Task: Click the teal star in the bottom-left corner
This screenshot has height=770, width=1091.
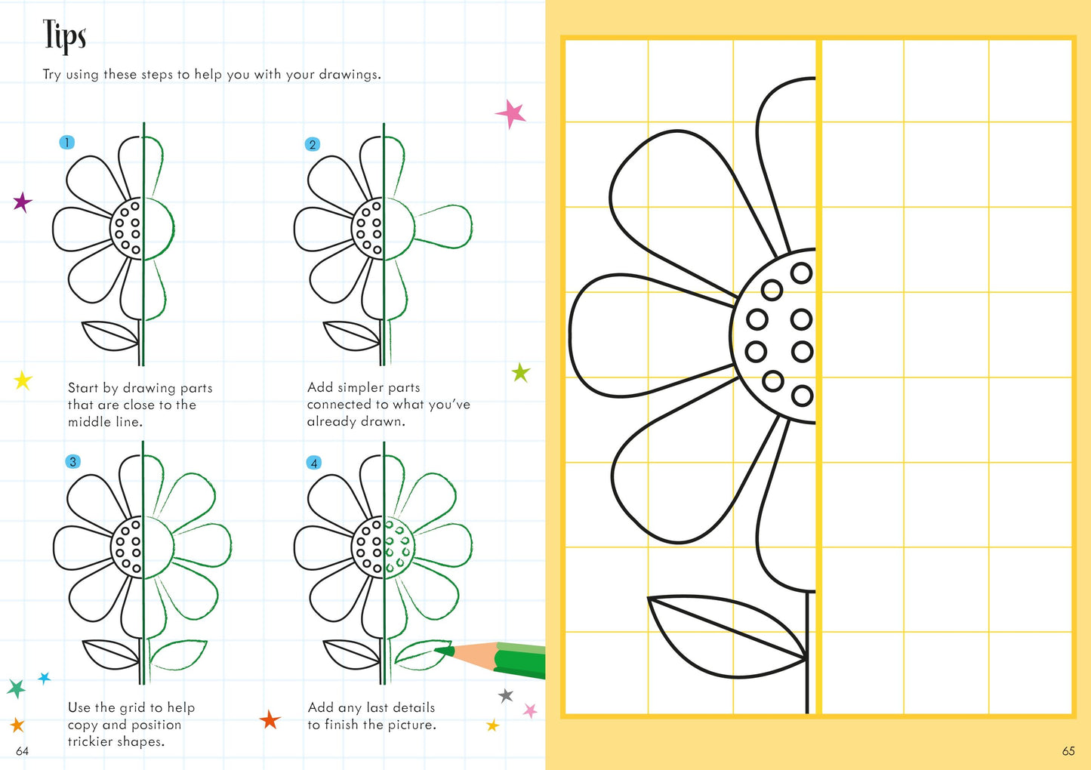Action: pos(16,688)
